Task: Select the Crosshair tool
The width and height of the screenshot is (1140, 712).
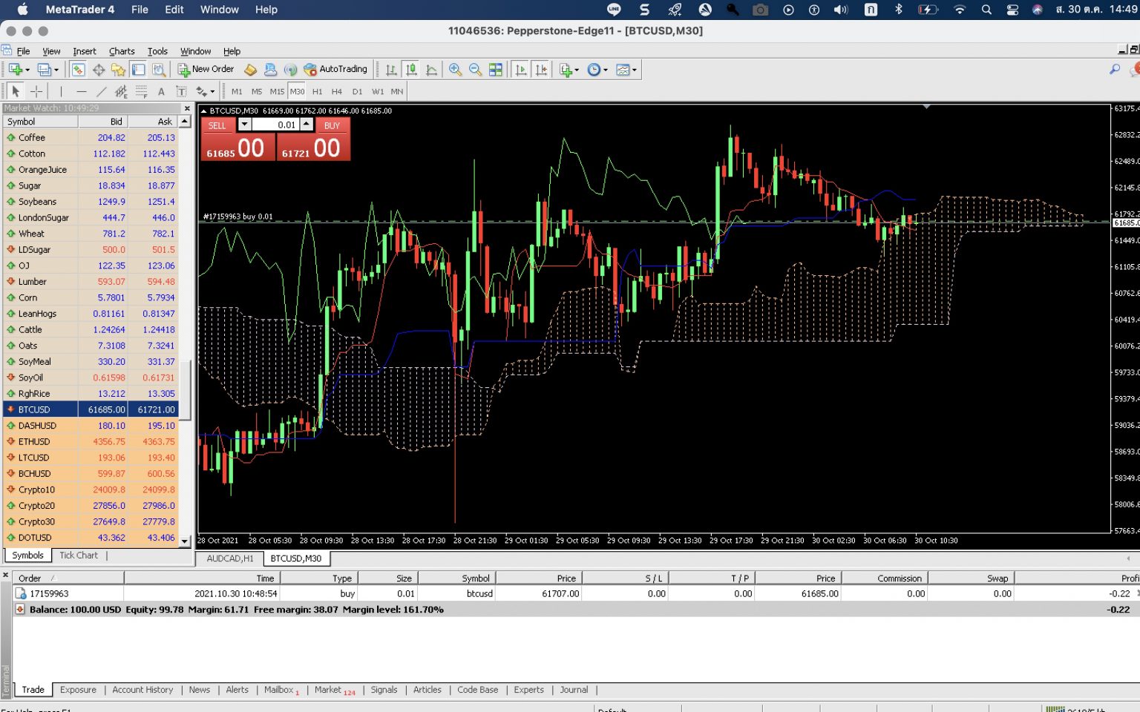Action: pyautogui.click(x=35, y=90)
